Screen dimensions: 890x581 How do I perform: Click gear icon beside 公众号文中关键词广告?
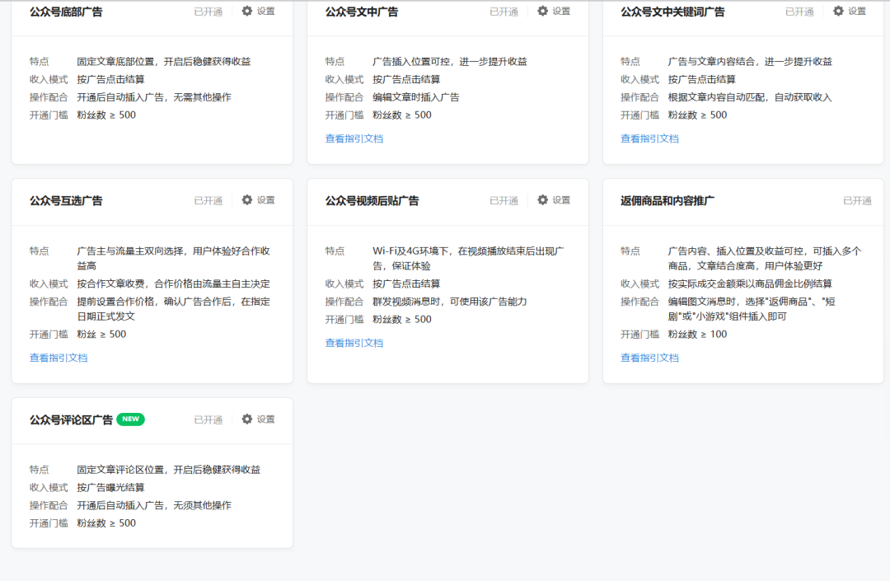(838, 12)
